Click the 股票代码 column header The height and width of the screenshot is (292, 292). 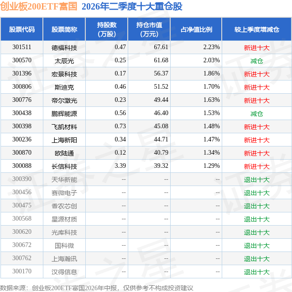[22, 29]
